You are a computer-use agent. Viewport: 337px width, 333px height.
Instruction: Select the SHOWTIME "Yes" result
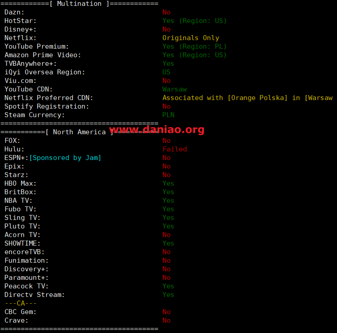pyautogui.click(x=168, y=243)
